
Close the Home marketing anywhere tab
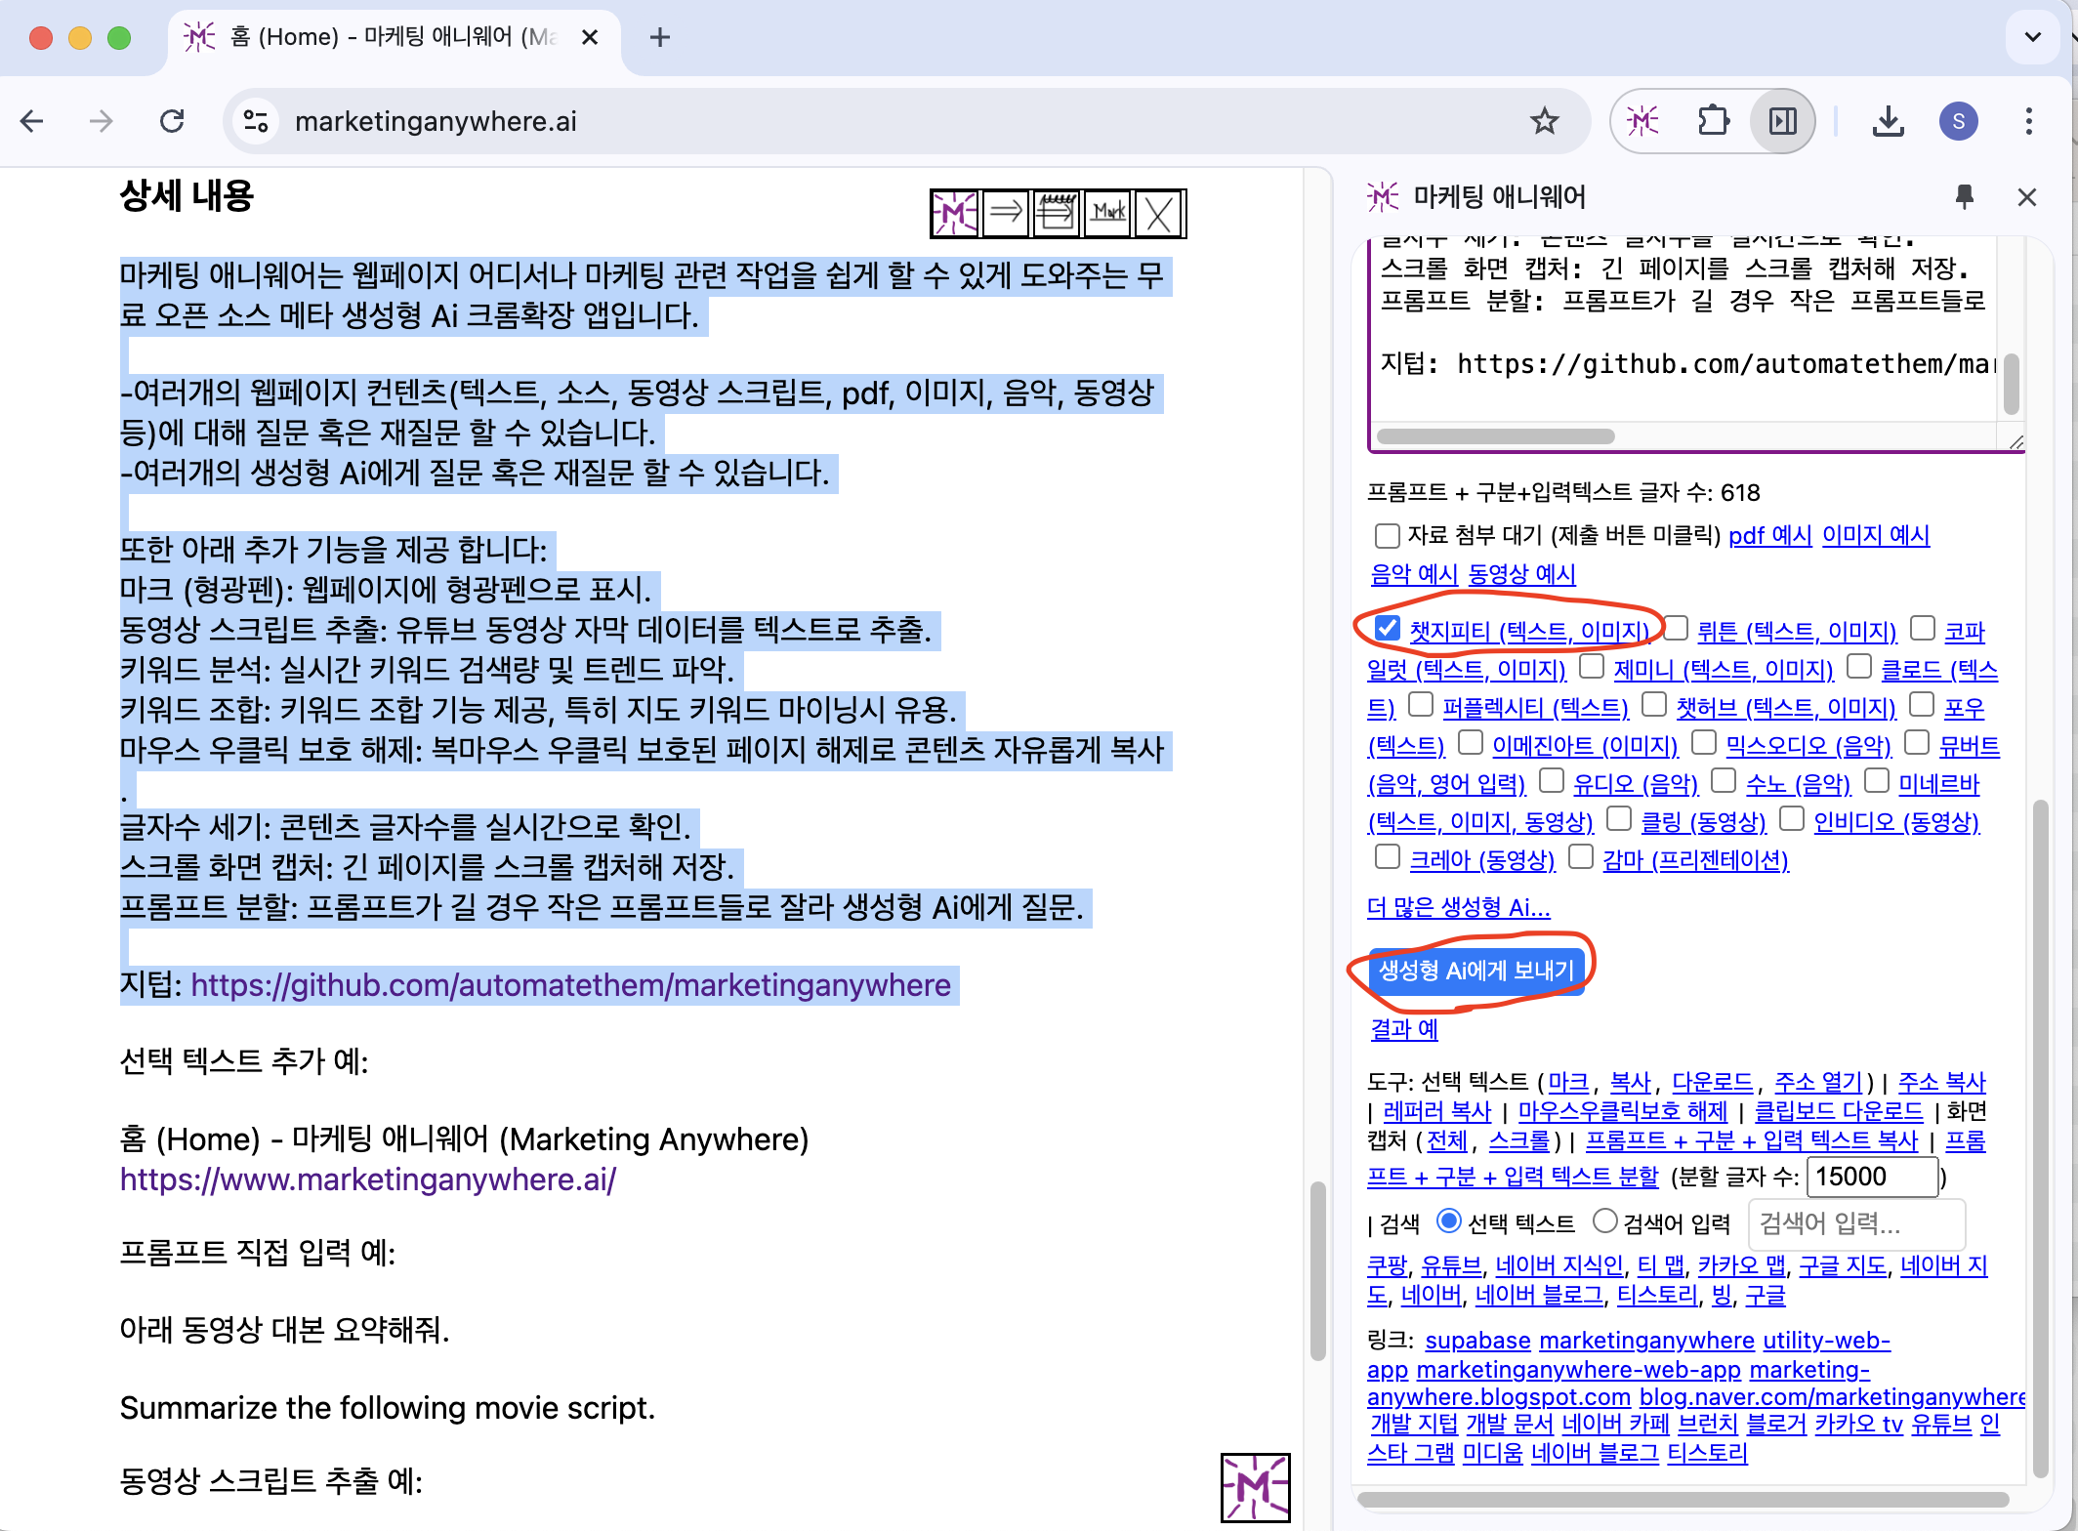[590, 37]
